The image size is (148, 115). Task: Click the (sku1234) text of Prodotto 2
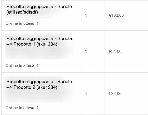pos(47,87)
